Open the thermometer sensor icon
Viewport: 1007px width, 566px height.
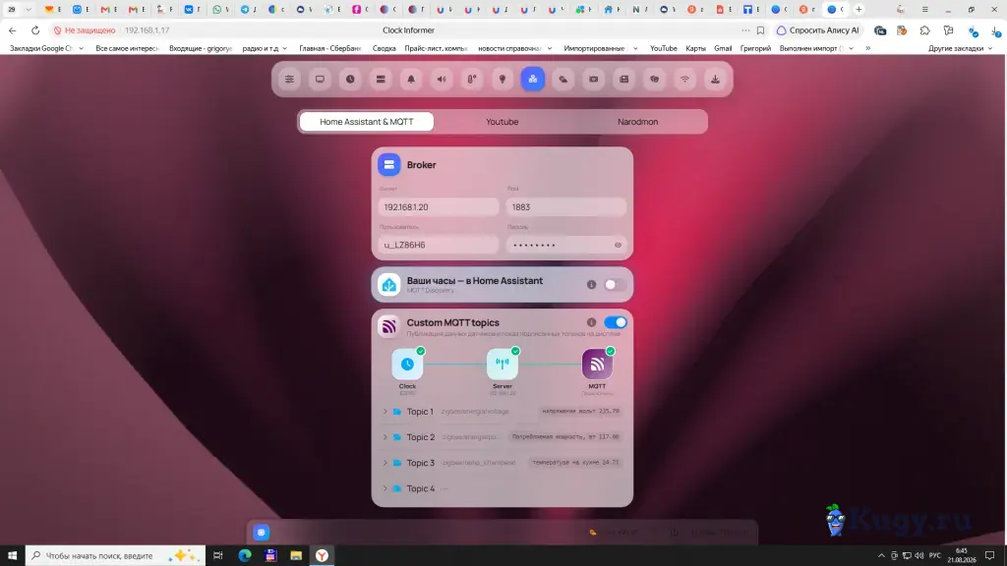472,79
